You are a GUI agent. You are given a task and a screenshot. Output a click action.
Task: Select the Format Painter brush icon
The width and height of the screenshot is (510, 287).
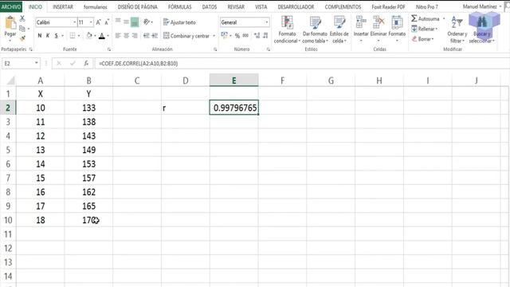pos(22,38)
